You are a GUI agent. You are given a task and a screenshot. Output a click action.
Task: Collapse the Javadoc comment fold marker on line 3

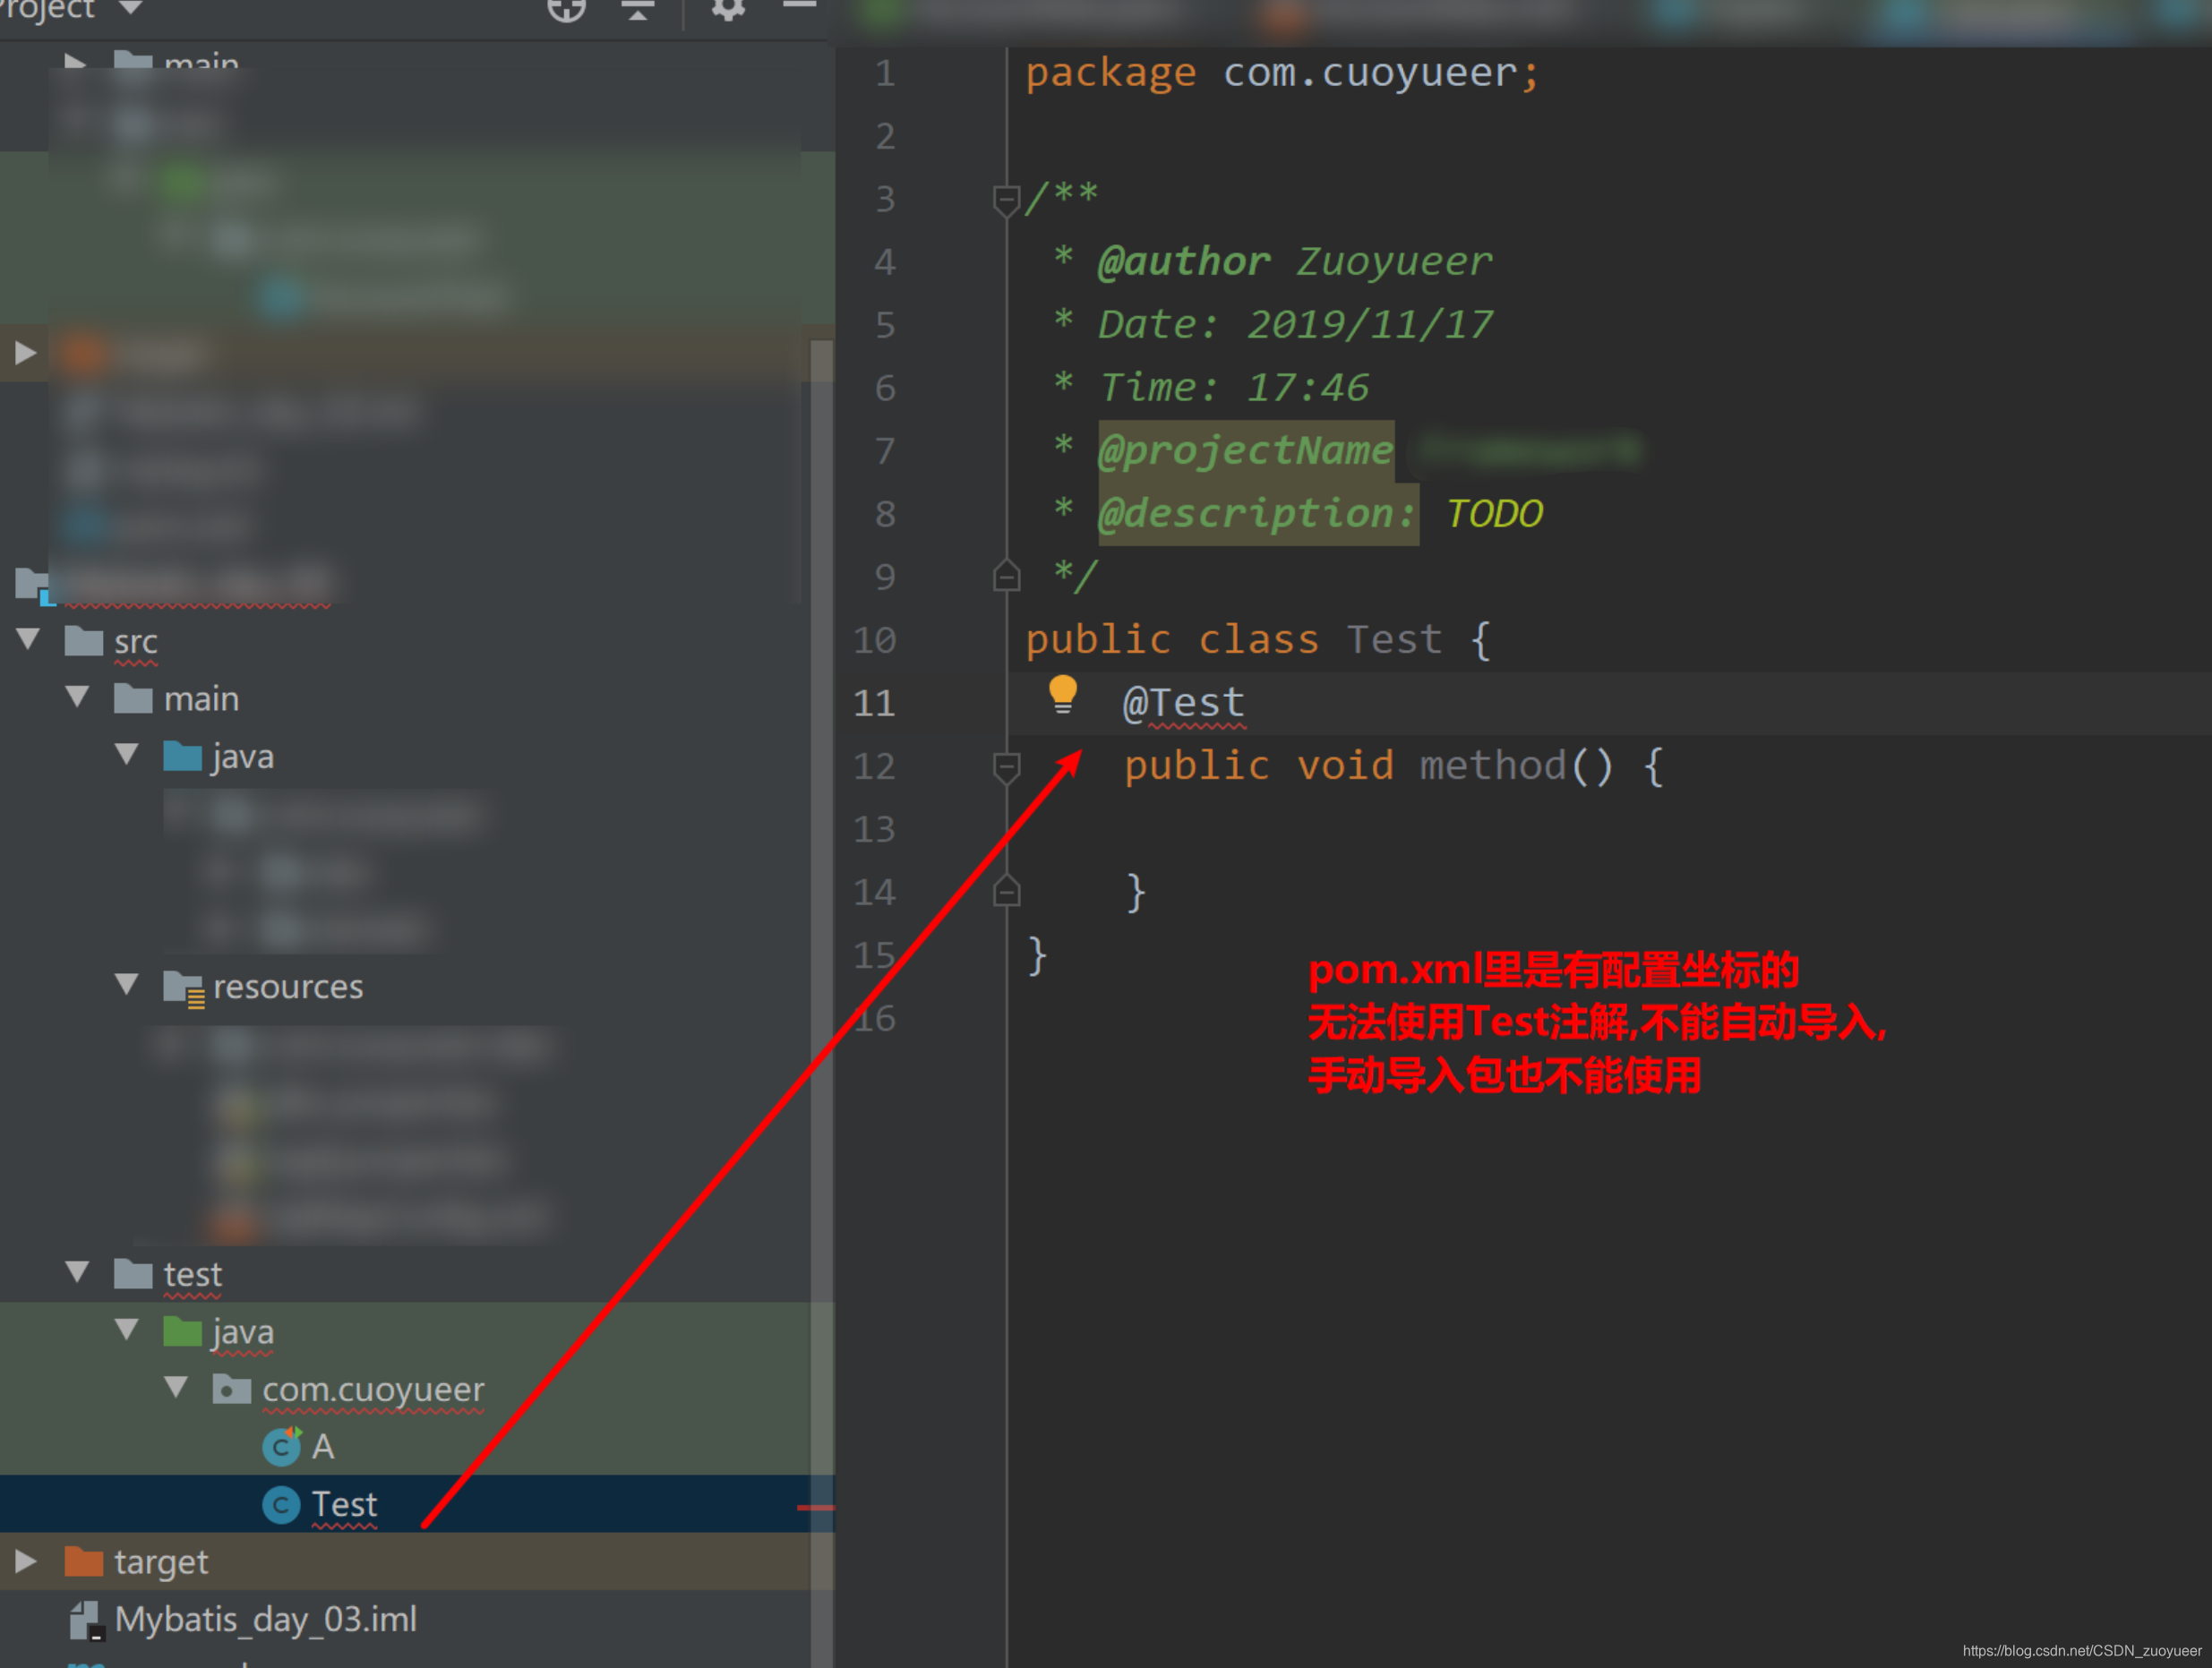[x=1006, y=200]
